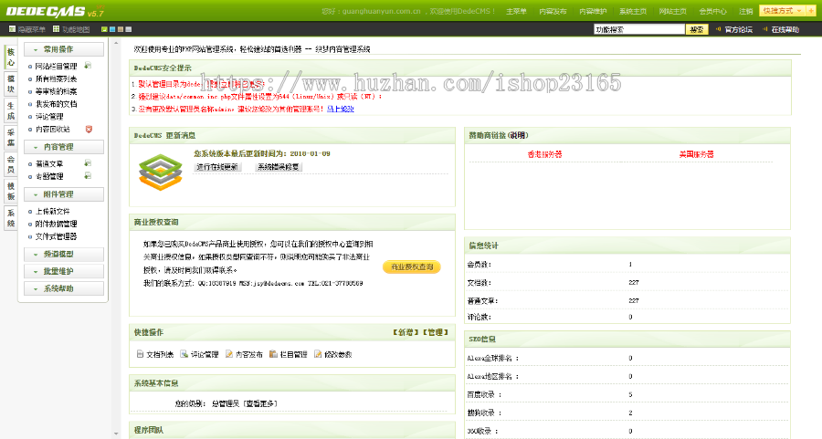Viewport: 822px width, 439px height.
Task: Open 系统主页 in top navigation
Action: tap(633, 12)
